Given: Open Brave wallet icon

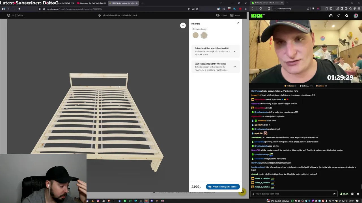Looking at the screenshot, I should pyautogui.click(x=346, y=8).
